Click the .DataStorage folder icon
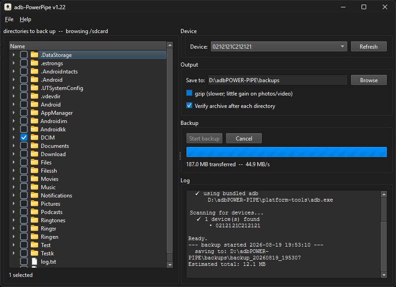 (34, 55)
